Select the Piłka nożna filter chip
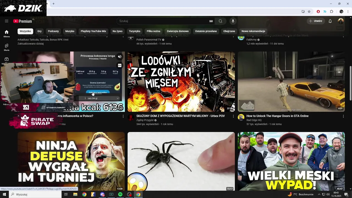This screenshot has height=198, width=352. 153,31
